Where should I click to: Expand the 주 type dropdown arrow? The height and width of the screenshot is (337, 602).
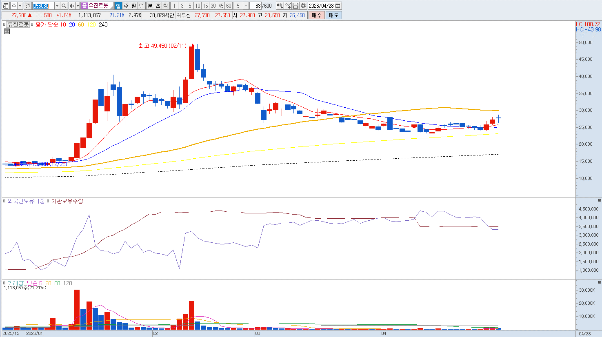tap(20, 6)
